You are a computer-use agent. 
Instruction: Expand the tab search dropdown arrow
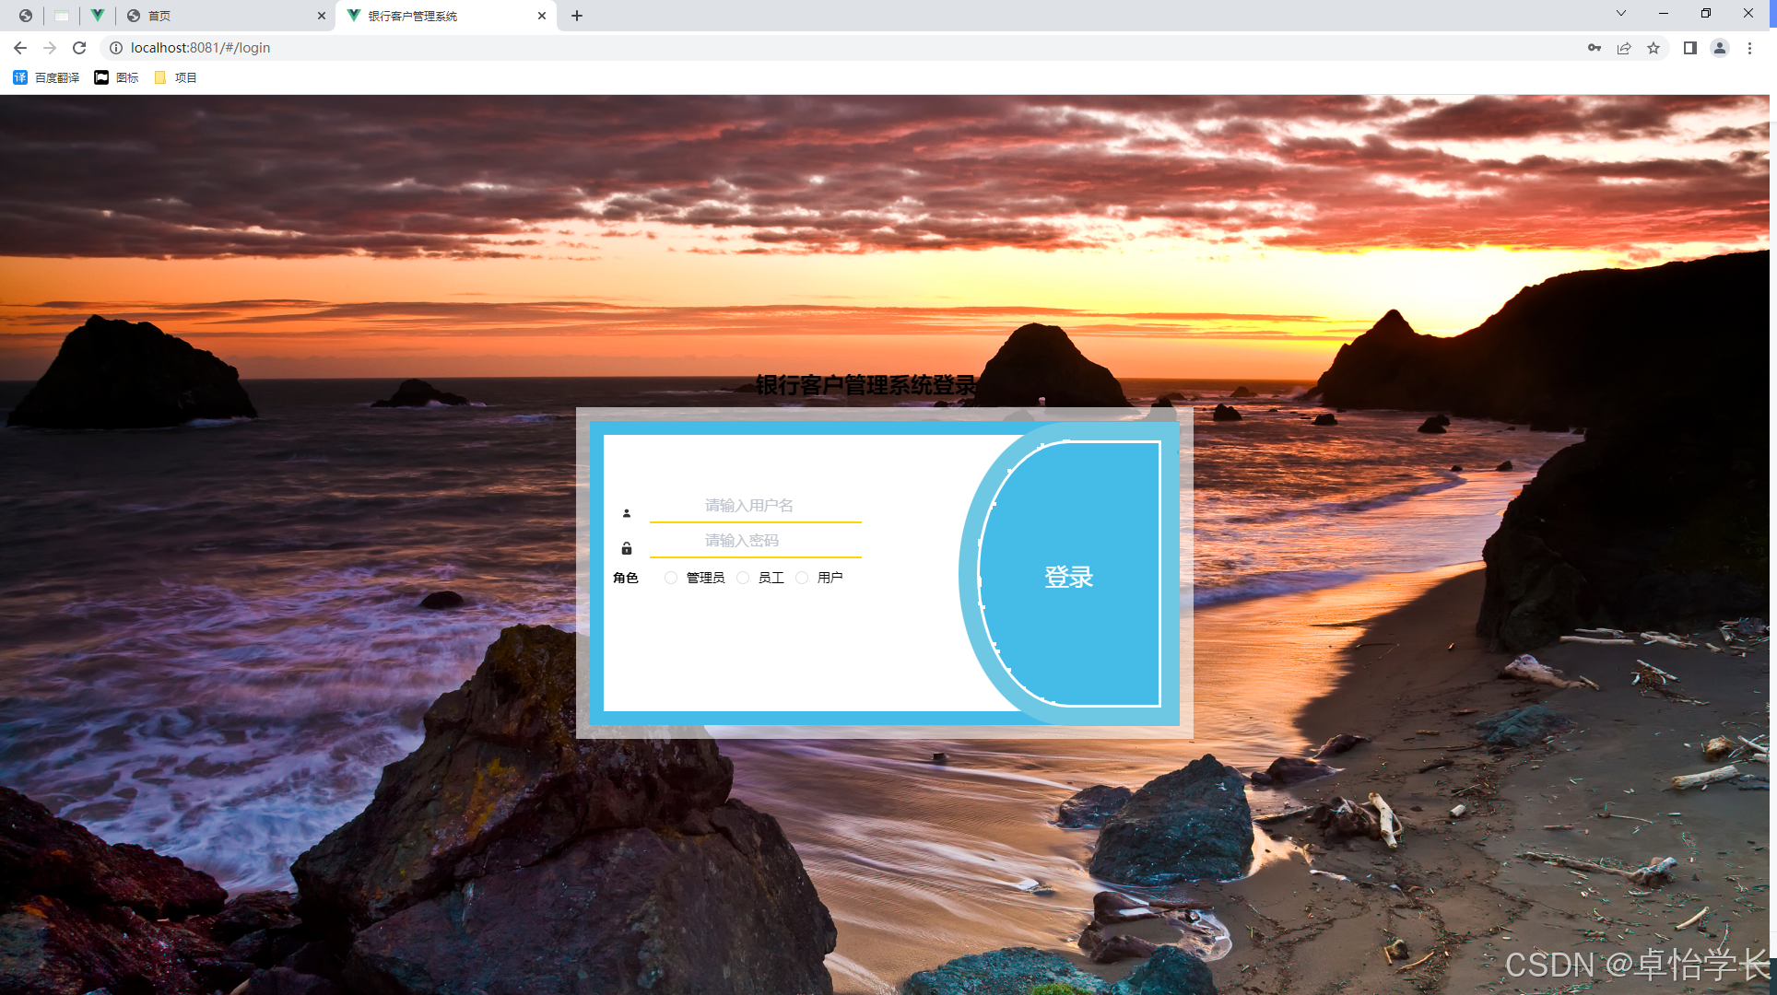pyautogui.click(x=1621, y=13)
